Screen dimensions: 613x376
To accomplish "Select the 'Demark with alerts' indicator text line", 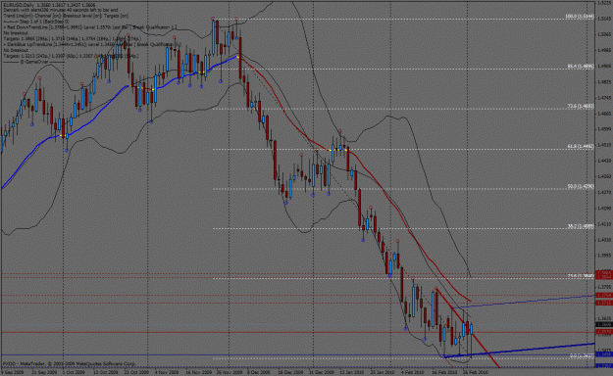I will (x=61, y=10).
